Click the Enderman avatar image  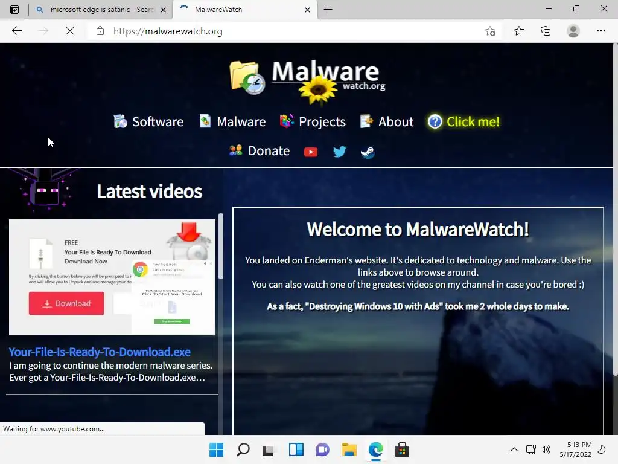(x=45, y=190)
